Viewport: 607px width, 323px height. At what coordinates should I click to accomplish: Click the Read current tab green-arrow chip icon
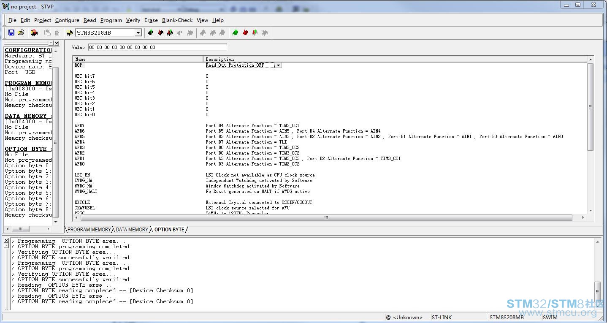coord(150,33)
